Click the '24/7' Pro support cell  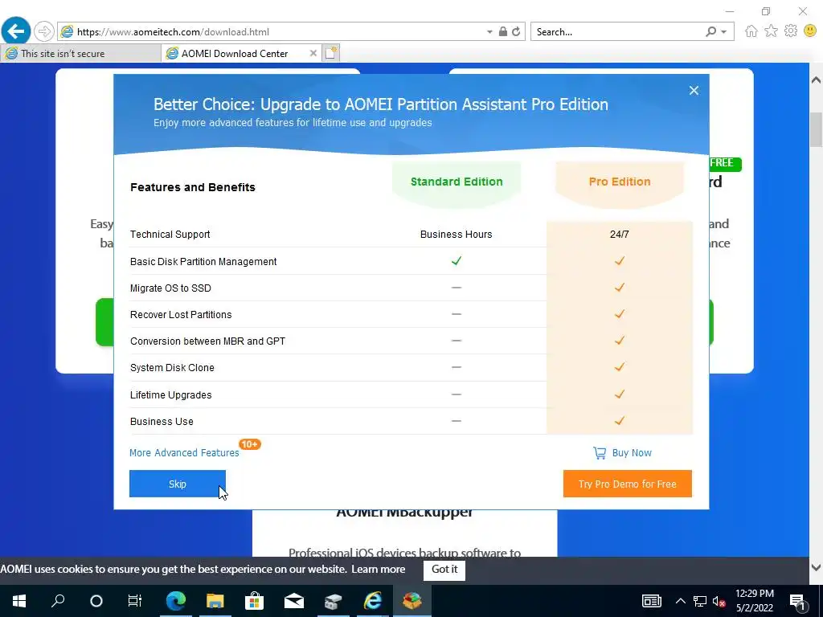(620, 235)
